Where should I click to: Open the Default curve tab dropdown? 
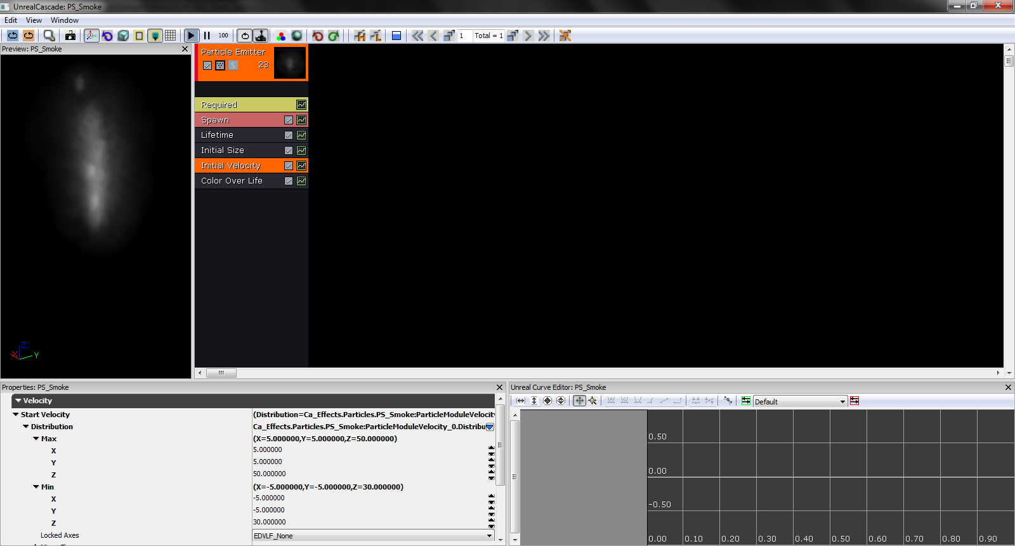[x=842, y=401]
